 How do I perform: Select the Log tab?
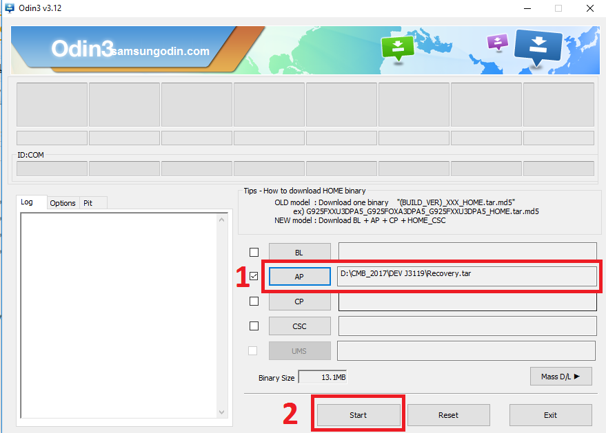click(x=27, y=202)
